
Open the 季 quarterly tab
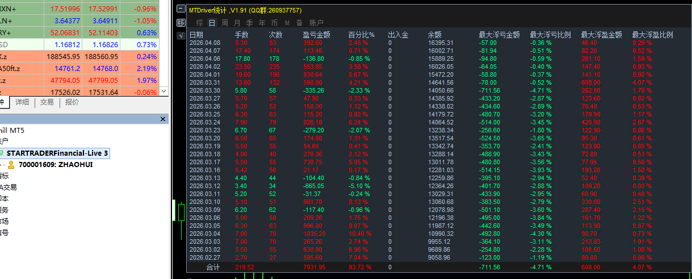[x=249, y=23]
